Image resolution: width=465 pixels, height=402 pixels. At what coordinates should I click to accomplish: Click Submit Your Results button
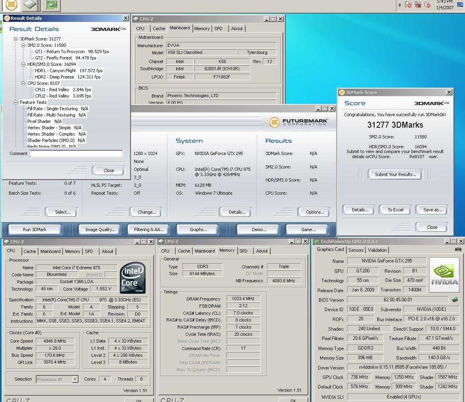coord(395,174)
